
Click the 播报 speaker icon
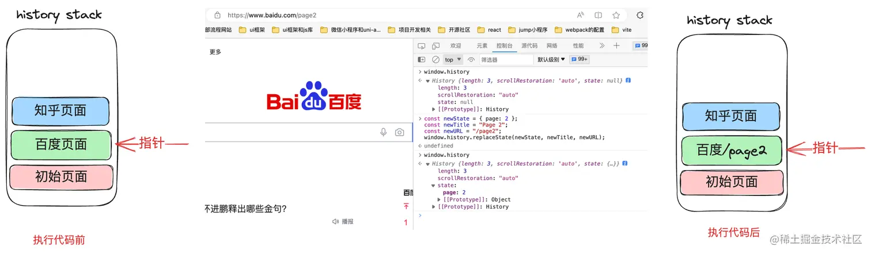[335, 222]
